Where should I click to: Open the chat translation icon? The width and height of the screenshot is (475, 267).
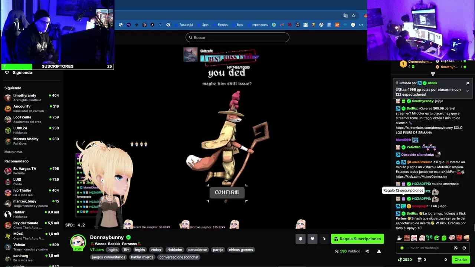tap(456, 248)
